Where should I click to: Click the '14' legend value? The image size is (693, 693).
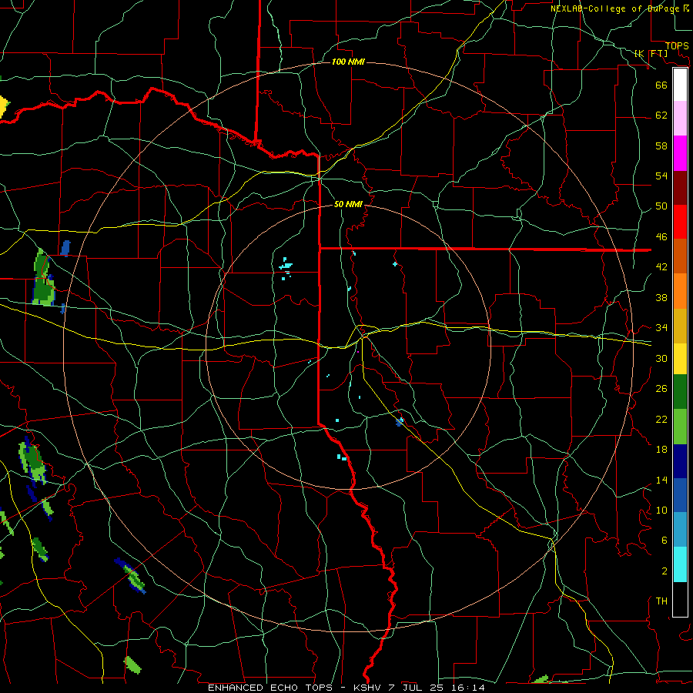661,480
